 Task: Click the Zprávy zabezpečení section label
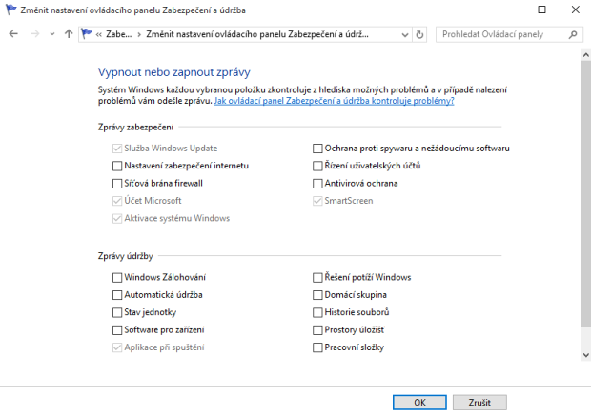click(135, 128)
